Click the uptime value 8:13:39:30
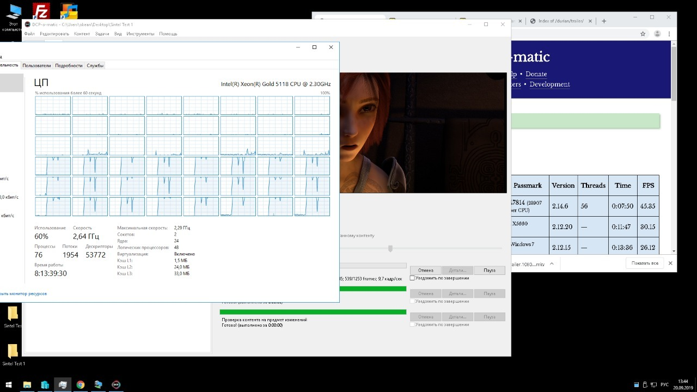697x392 pixels. 51,273
